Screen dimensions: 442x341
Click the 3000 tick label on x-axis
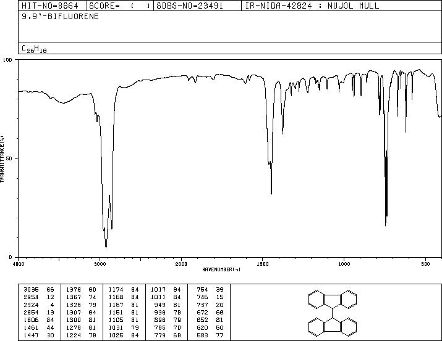coord(100,264)
